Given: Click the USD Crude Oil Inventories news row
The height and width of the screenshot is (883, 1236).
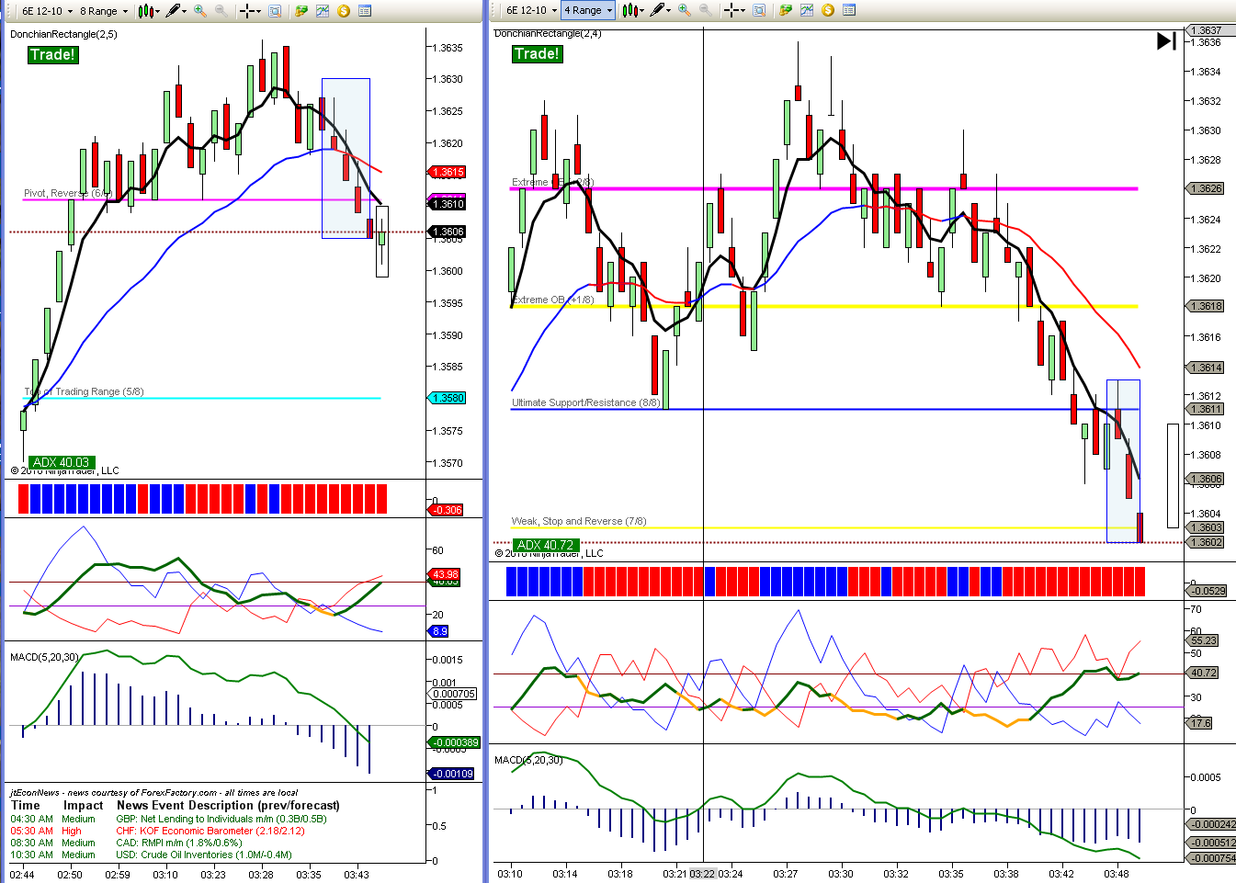Looking at the screenshot, I should pyautogui.click(x=152, y=855).
